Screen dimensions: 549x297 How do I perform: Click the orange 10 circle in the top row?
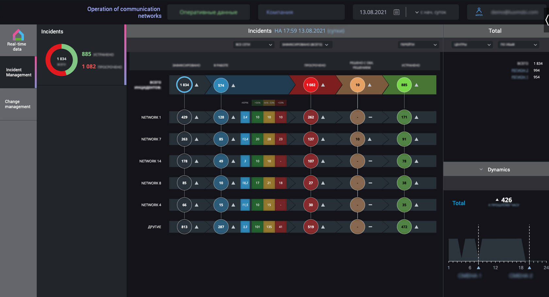pyautogui.click(x=358, y=85)
